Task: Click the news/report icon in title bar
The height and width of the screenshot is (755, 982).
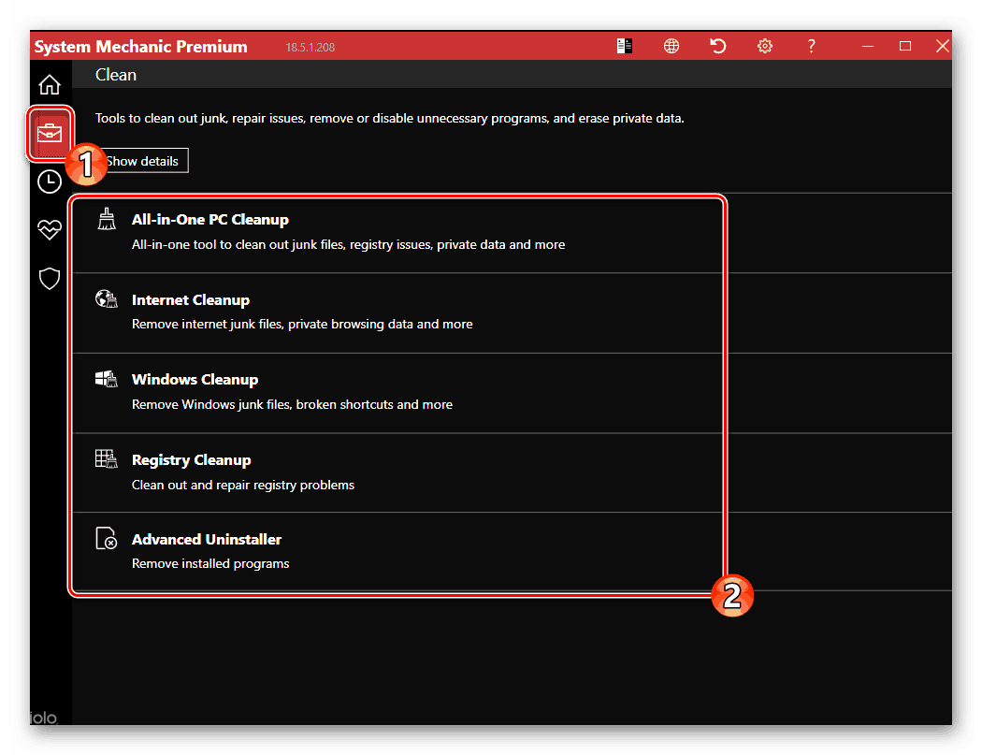Action: tap(625, 46)
